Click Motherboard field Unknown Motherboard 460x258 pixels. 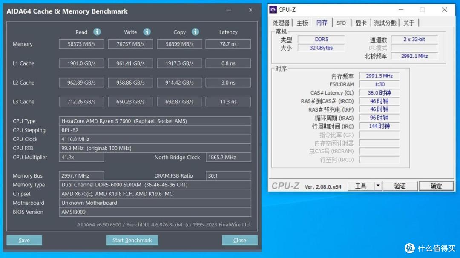tap(155, 203)
